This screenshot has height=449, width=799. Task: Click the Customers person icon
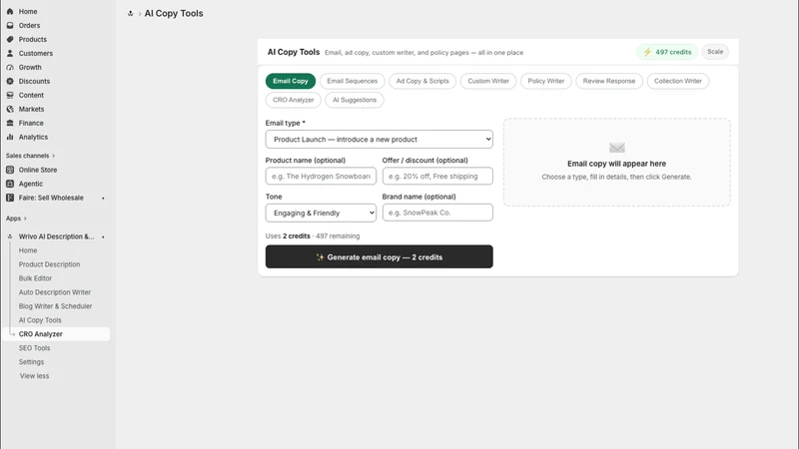point(10,53)
